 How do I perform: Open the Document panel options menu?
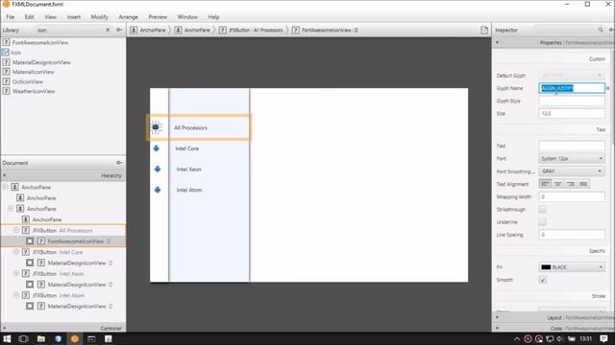[119, 163]
